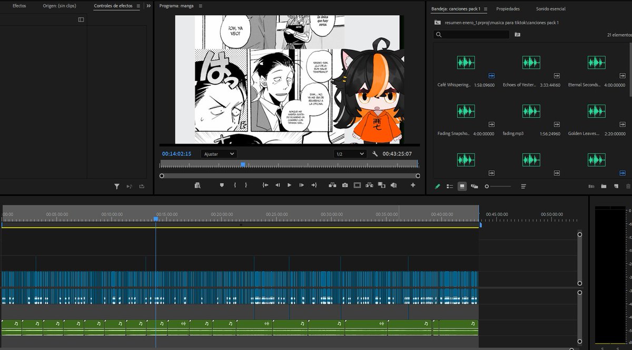Select the Controles de efectos tab

113,6
